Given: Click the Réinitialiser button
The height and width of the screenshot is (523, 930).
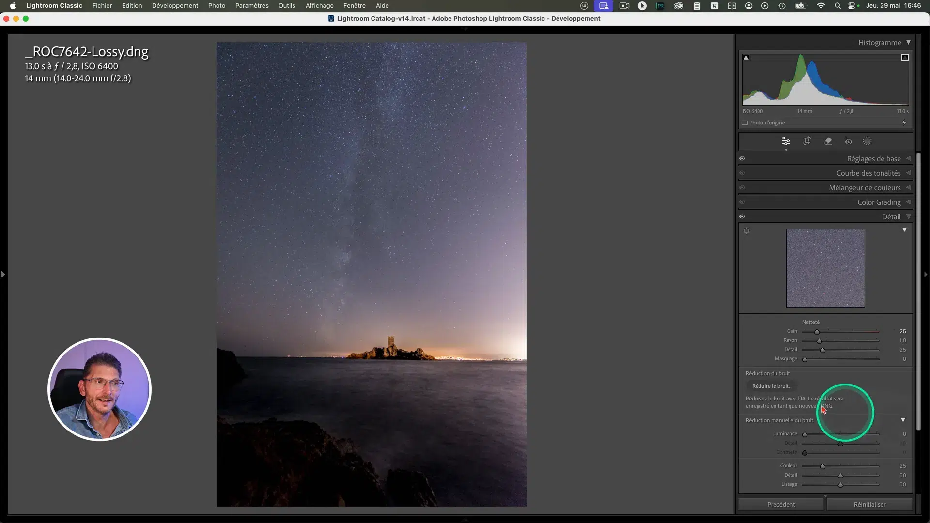Looking at the screenshot, I should (x=869, y=504).
